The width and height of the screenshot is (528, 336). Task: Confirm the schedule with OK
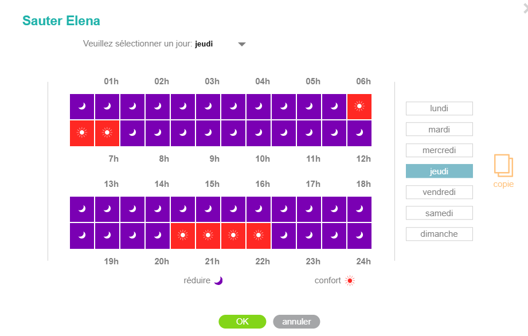tap(242, 322)
